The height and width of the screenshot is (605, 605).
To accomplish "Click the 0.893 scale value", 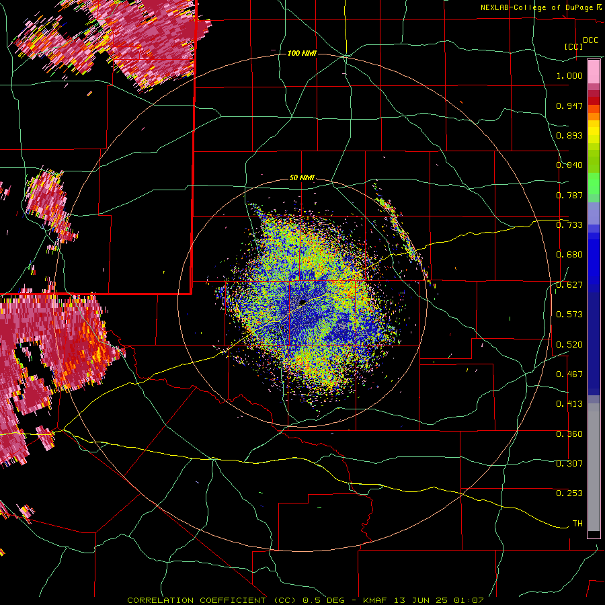I will [569, 135].
